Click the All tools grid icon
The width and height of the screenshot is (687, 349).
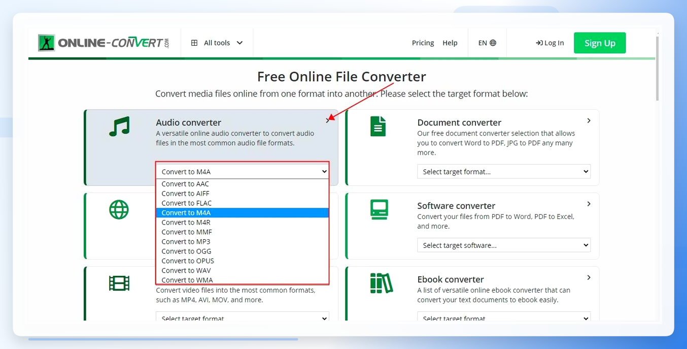click(194, 43)
